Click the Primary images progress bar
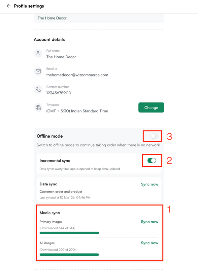This screenshot has width=198, height=270. tap(69, 233)
